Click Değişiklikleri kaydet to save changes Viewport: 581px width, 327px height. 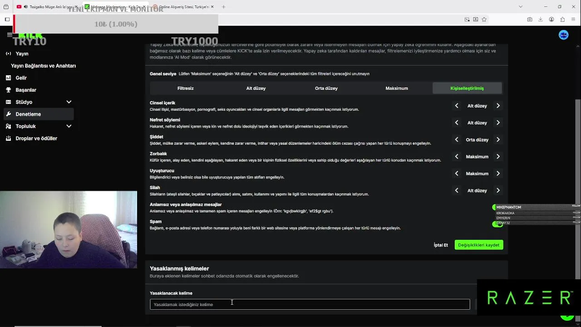click(479, 245)
